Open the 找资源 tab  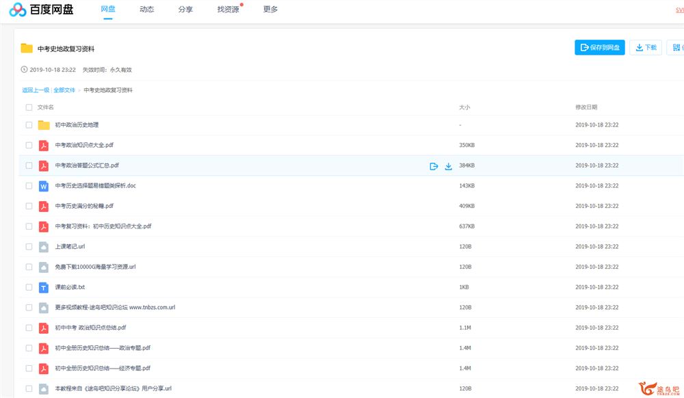[x=228, y=10]
